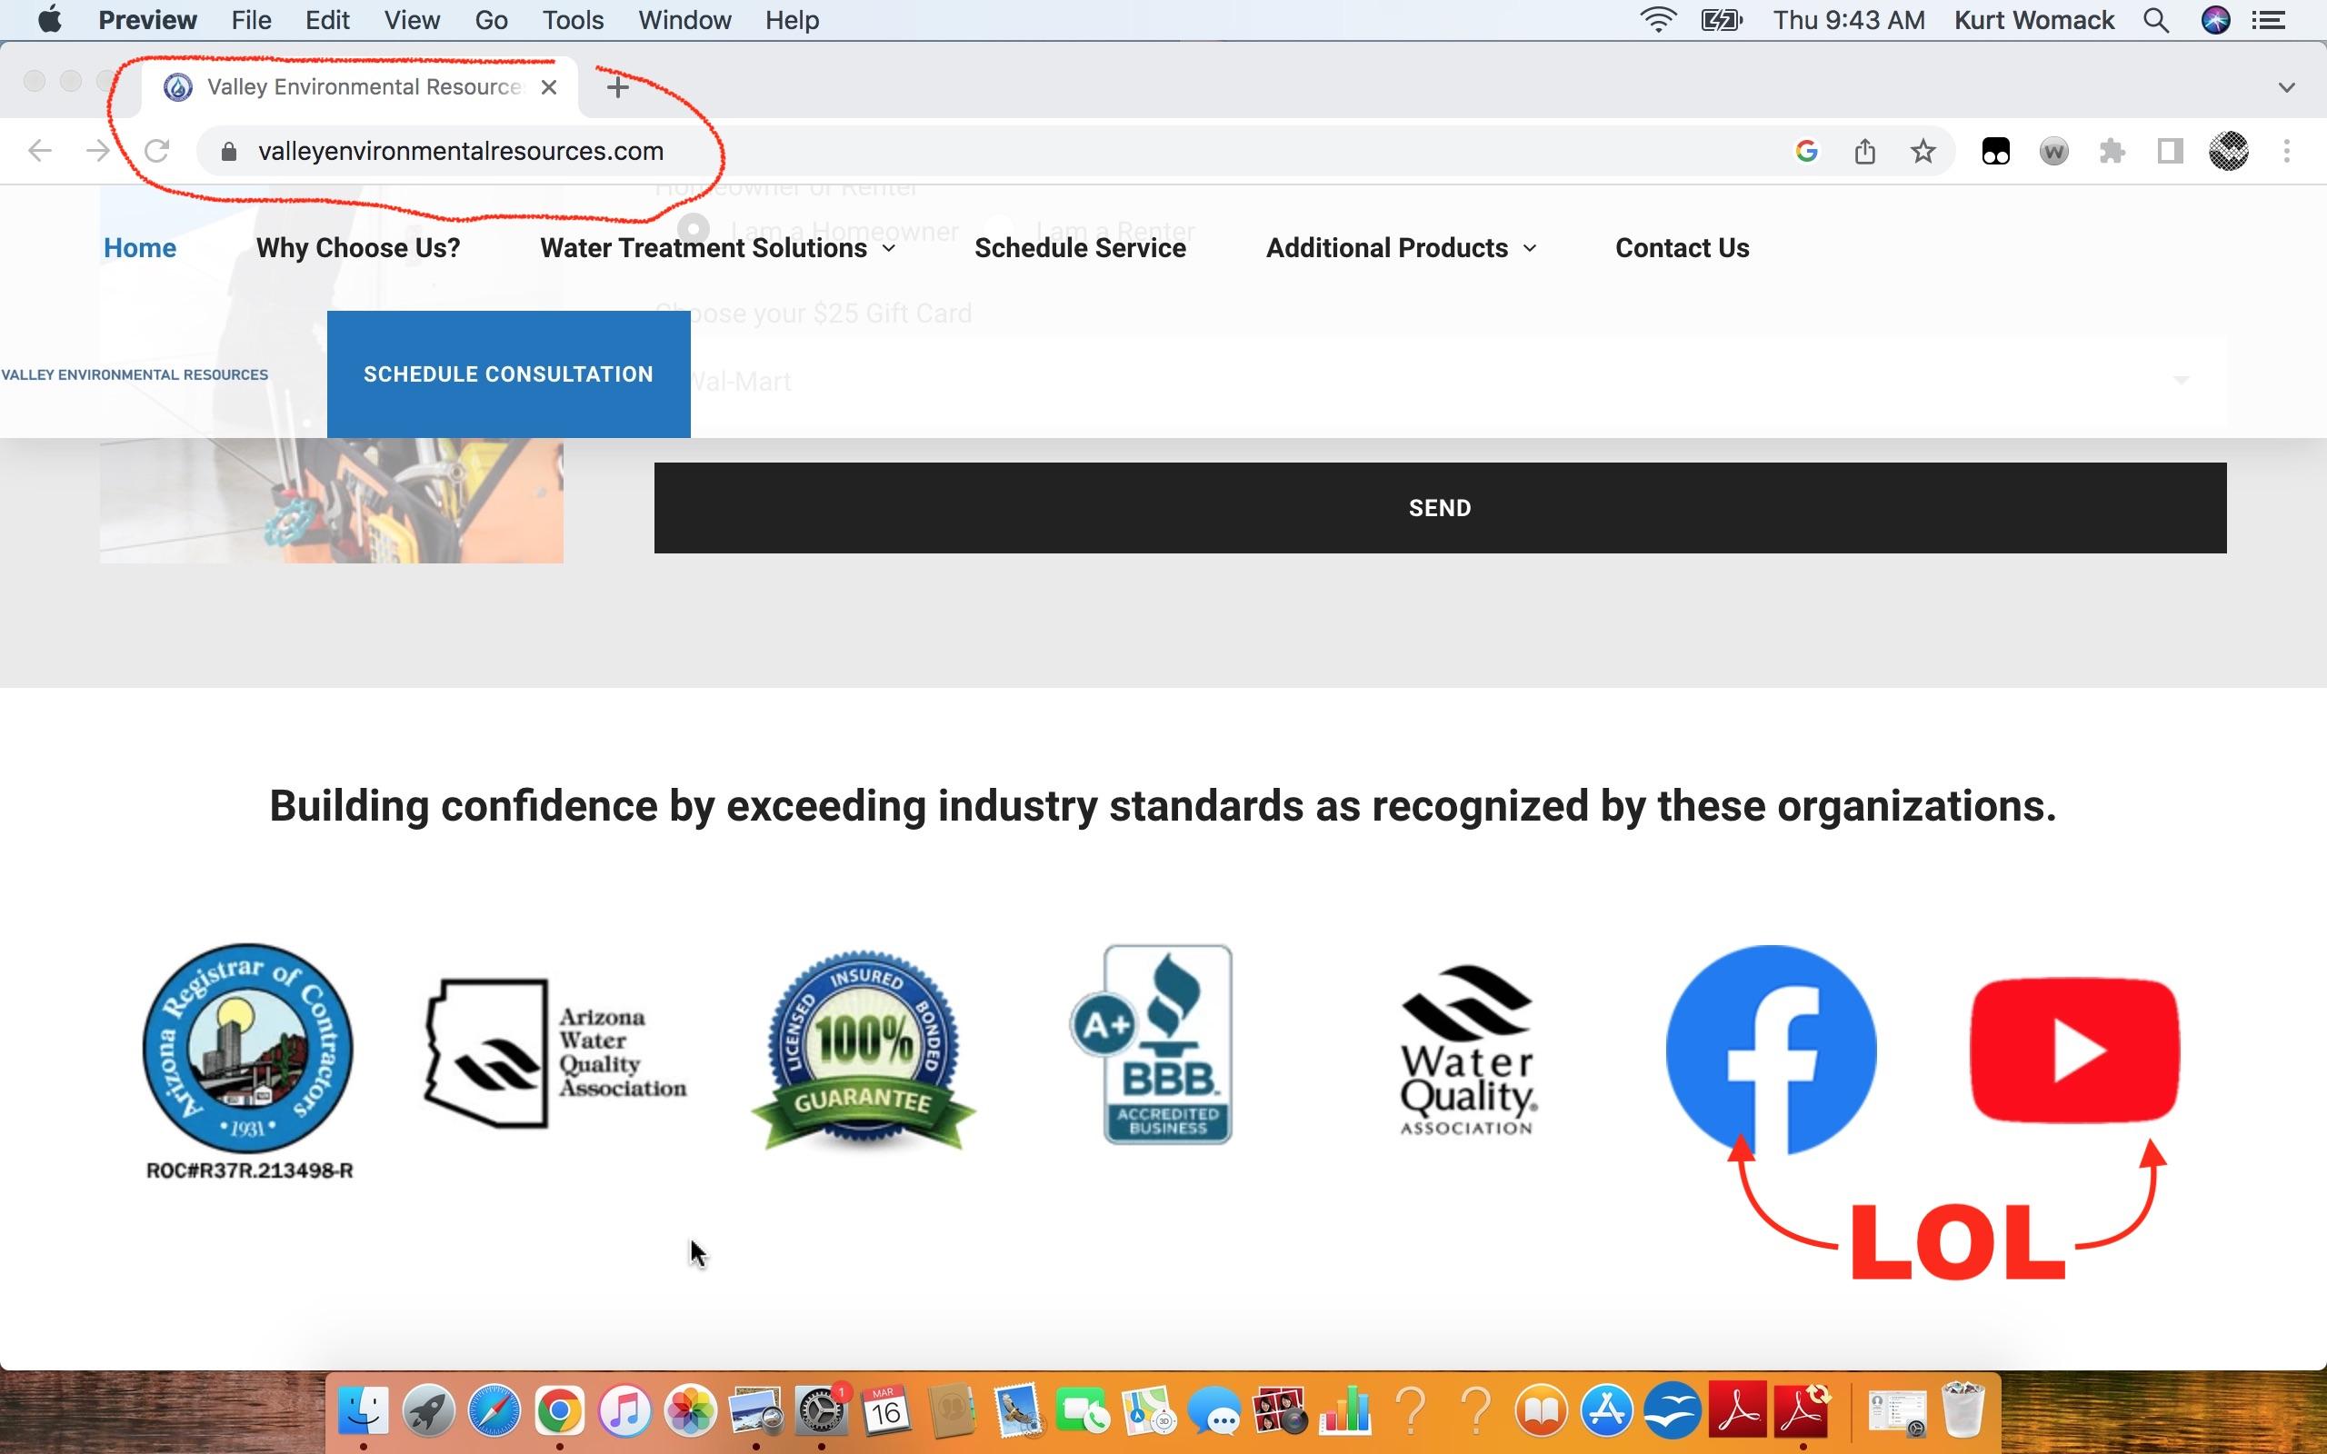Open the File menu
Screen dimensions: 2327x1454
[251, 20]
